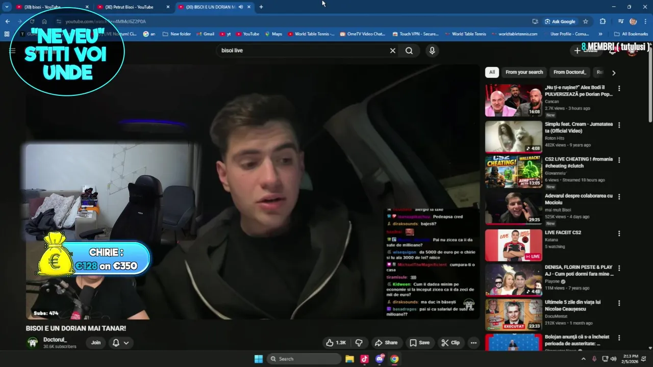The image size is (653, 367).
Task: Open 'Ultimele 5 zile' Ceaușescu thumbnail
Action: coord(513,314)
